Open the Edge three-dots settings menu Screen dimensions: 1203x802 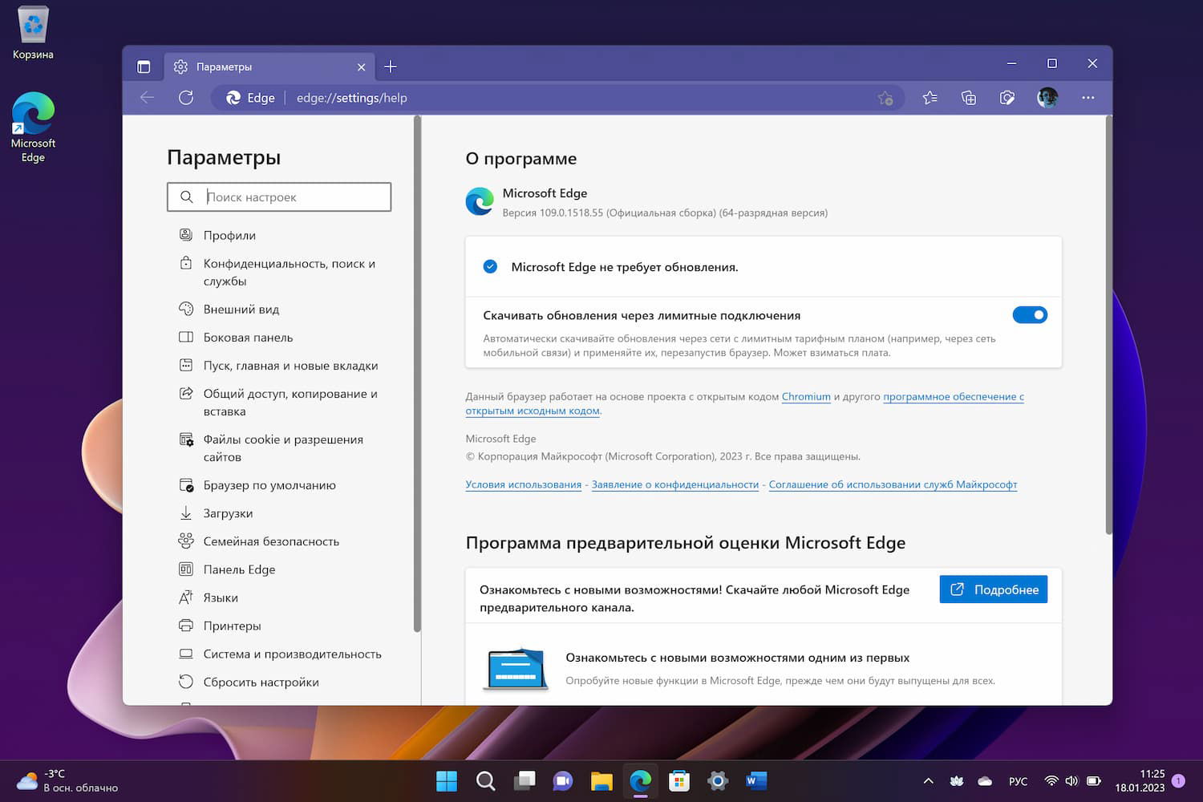click(x=1088, y=98)
